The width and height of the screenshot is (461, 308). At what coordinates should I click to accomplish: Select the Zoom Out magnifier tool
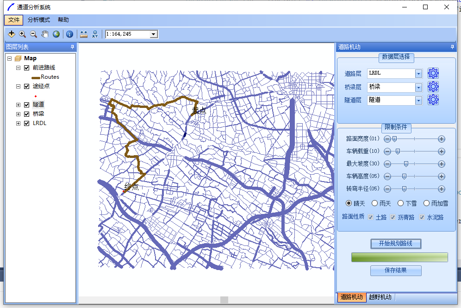point(33,34)
